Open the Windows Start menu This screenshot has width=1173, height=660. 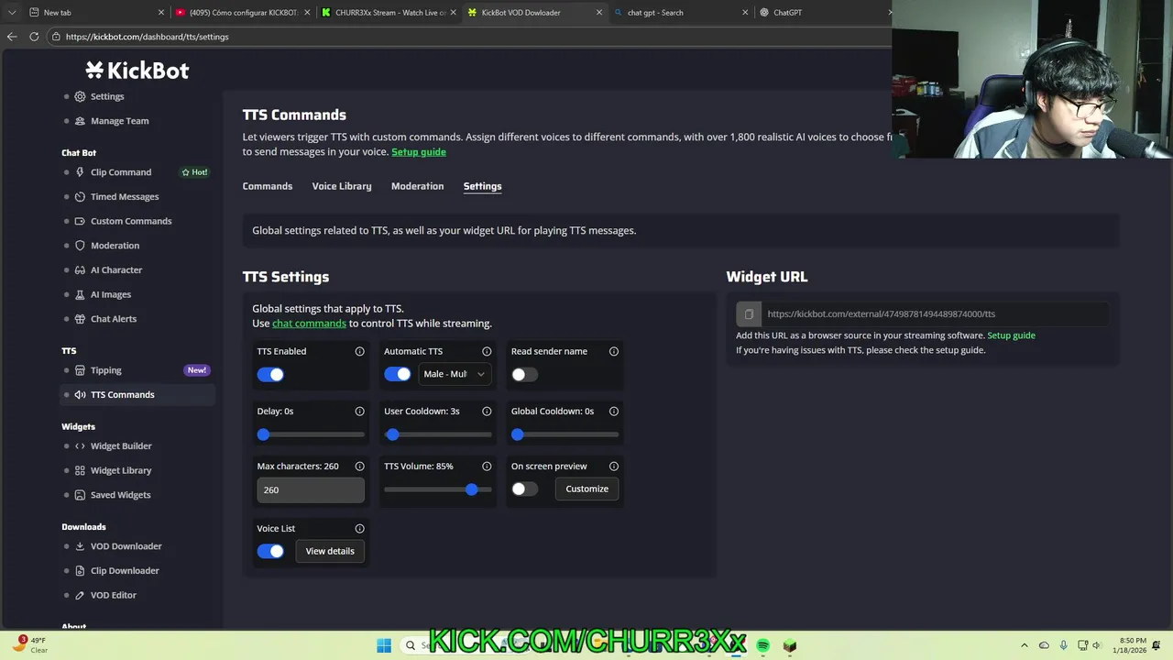(384, 645)
